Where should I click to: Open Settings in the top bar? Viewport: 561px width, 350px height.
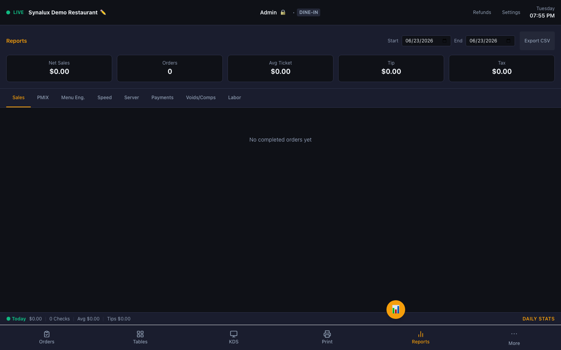[x=511, y=12]
